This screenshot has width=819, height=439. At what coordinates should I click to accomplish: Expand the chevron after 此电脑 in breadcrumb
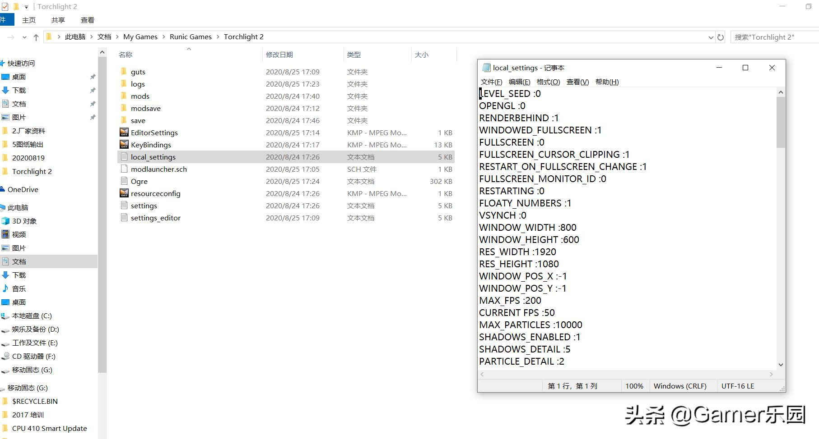tap(92, 37)
